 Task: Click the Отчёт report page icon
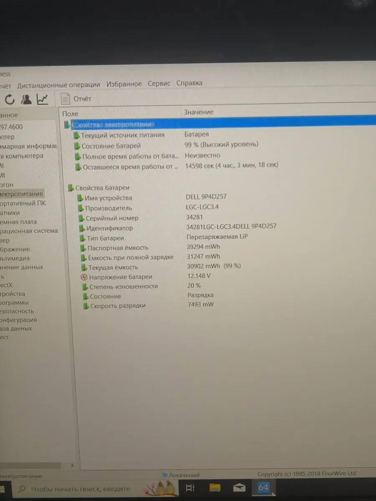[x=65, y=99]
